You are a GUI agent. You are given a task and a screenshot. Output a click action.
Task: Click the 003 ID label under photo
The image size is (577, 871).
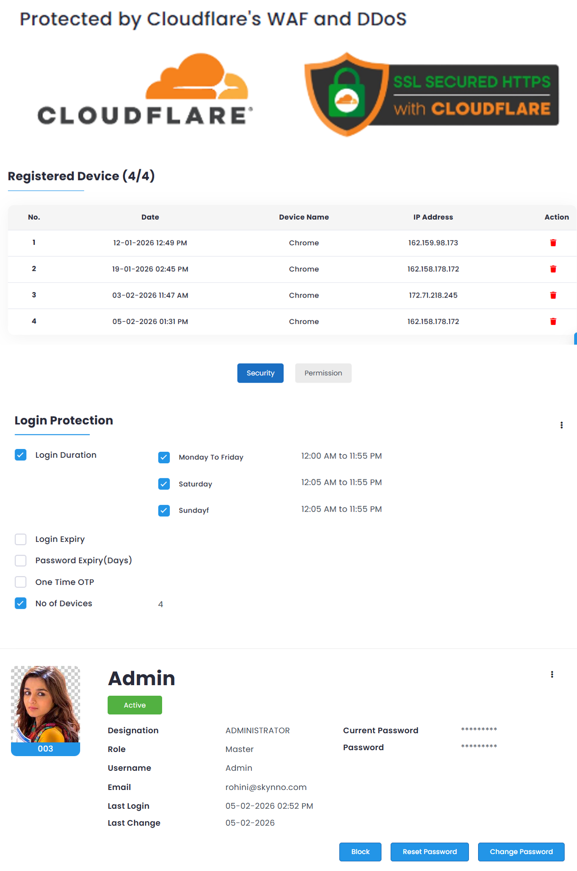point(45,749)
